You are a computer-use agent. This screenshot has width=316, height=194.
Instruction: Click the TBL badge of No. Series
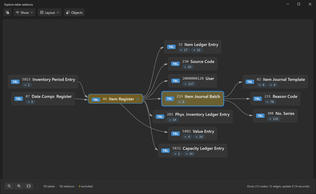pos(260,116)
